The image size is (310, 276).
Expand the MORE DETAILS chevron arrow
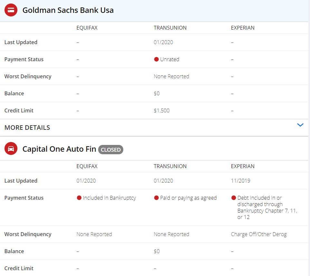coord(300,125)
